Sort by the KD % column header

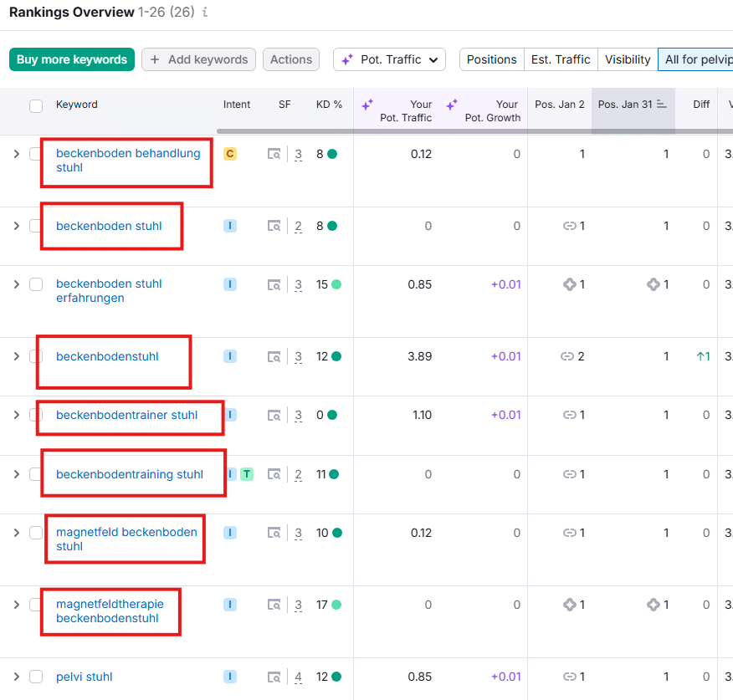[x=329, y=105]
